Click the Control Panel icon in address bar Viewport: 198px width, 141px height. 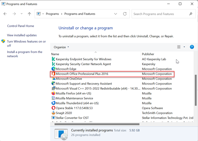coord(39,14)
